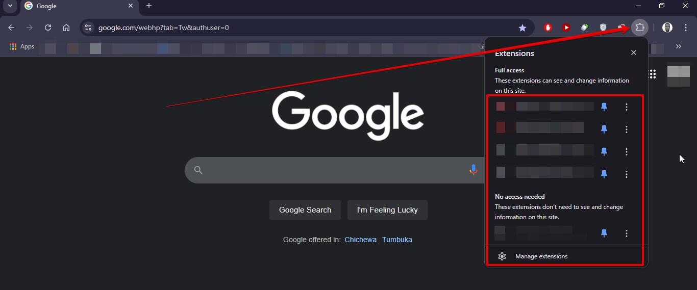Click the Extensions puzzle-piece icon in toolbar
This screenshot has width=697, height=290.
(x=639, y=28)
